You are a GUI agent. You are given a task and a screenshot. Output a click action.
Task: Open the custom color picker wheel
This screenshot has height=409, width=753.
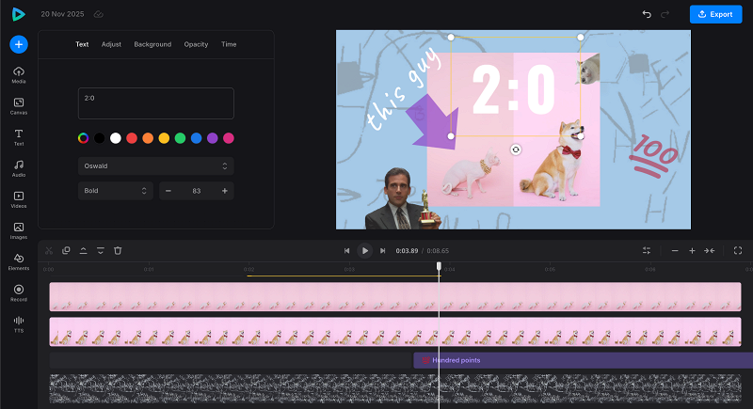tap(83, 138)
